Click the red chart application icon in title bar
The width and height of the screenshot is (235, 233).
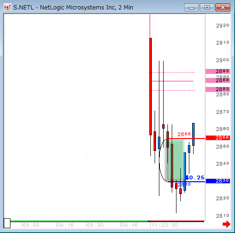coord(7,8)
